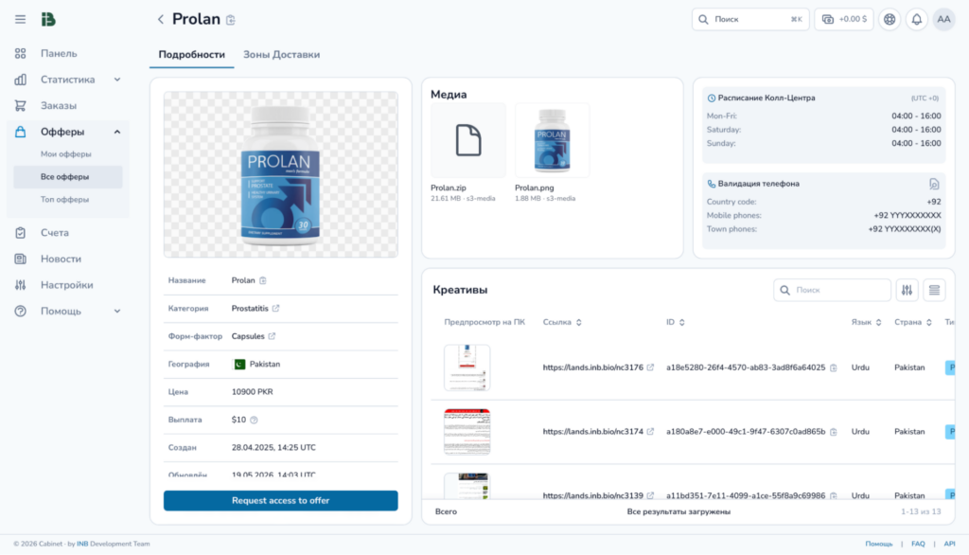Click the large Prolan bottle product image

tap(280, 174)
